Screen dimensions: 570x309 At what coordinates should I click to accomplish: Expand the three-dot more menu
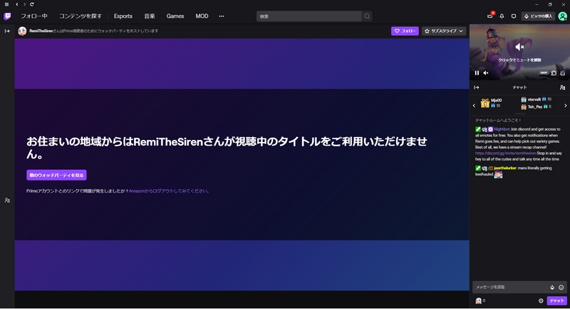(x=222, y=16)
